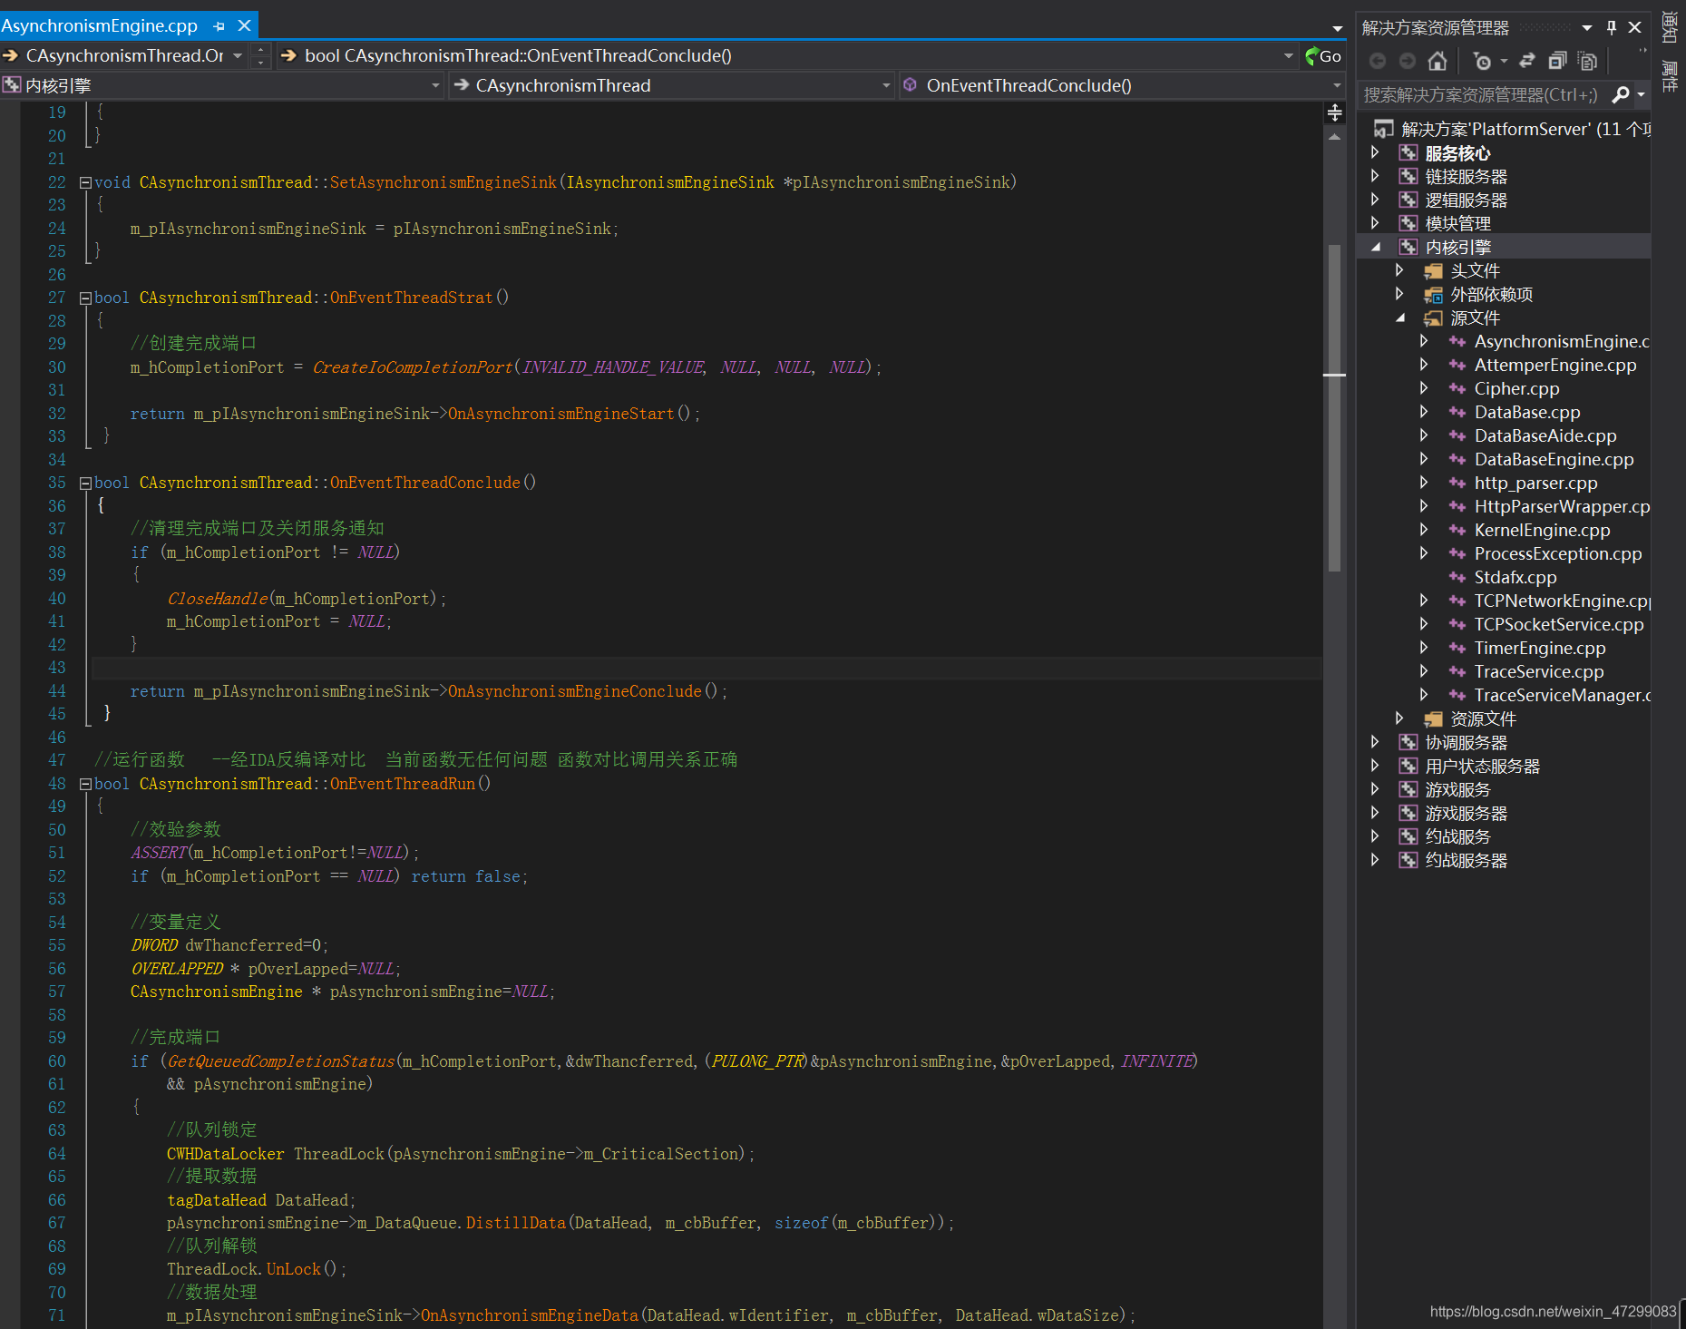Open the Solution Explorer window options dropdown
The image size is (1686, 1329).
tap(1586, 28)
